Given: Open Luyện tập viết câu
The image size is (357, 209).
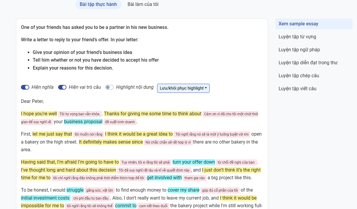Looking at the screenshot, I should [297, 89].
